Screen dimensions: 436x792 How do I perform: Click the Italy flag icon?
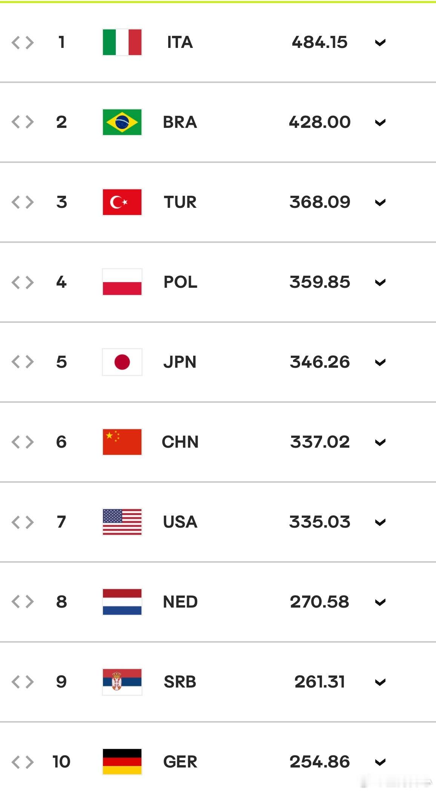pyautogui.click(x=122, y=42)
